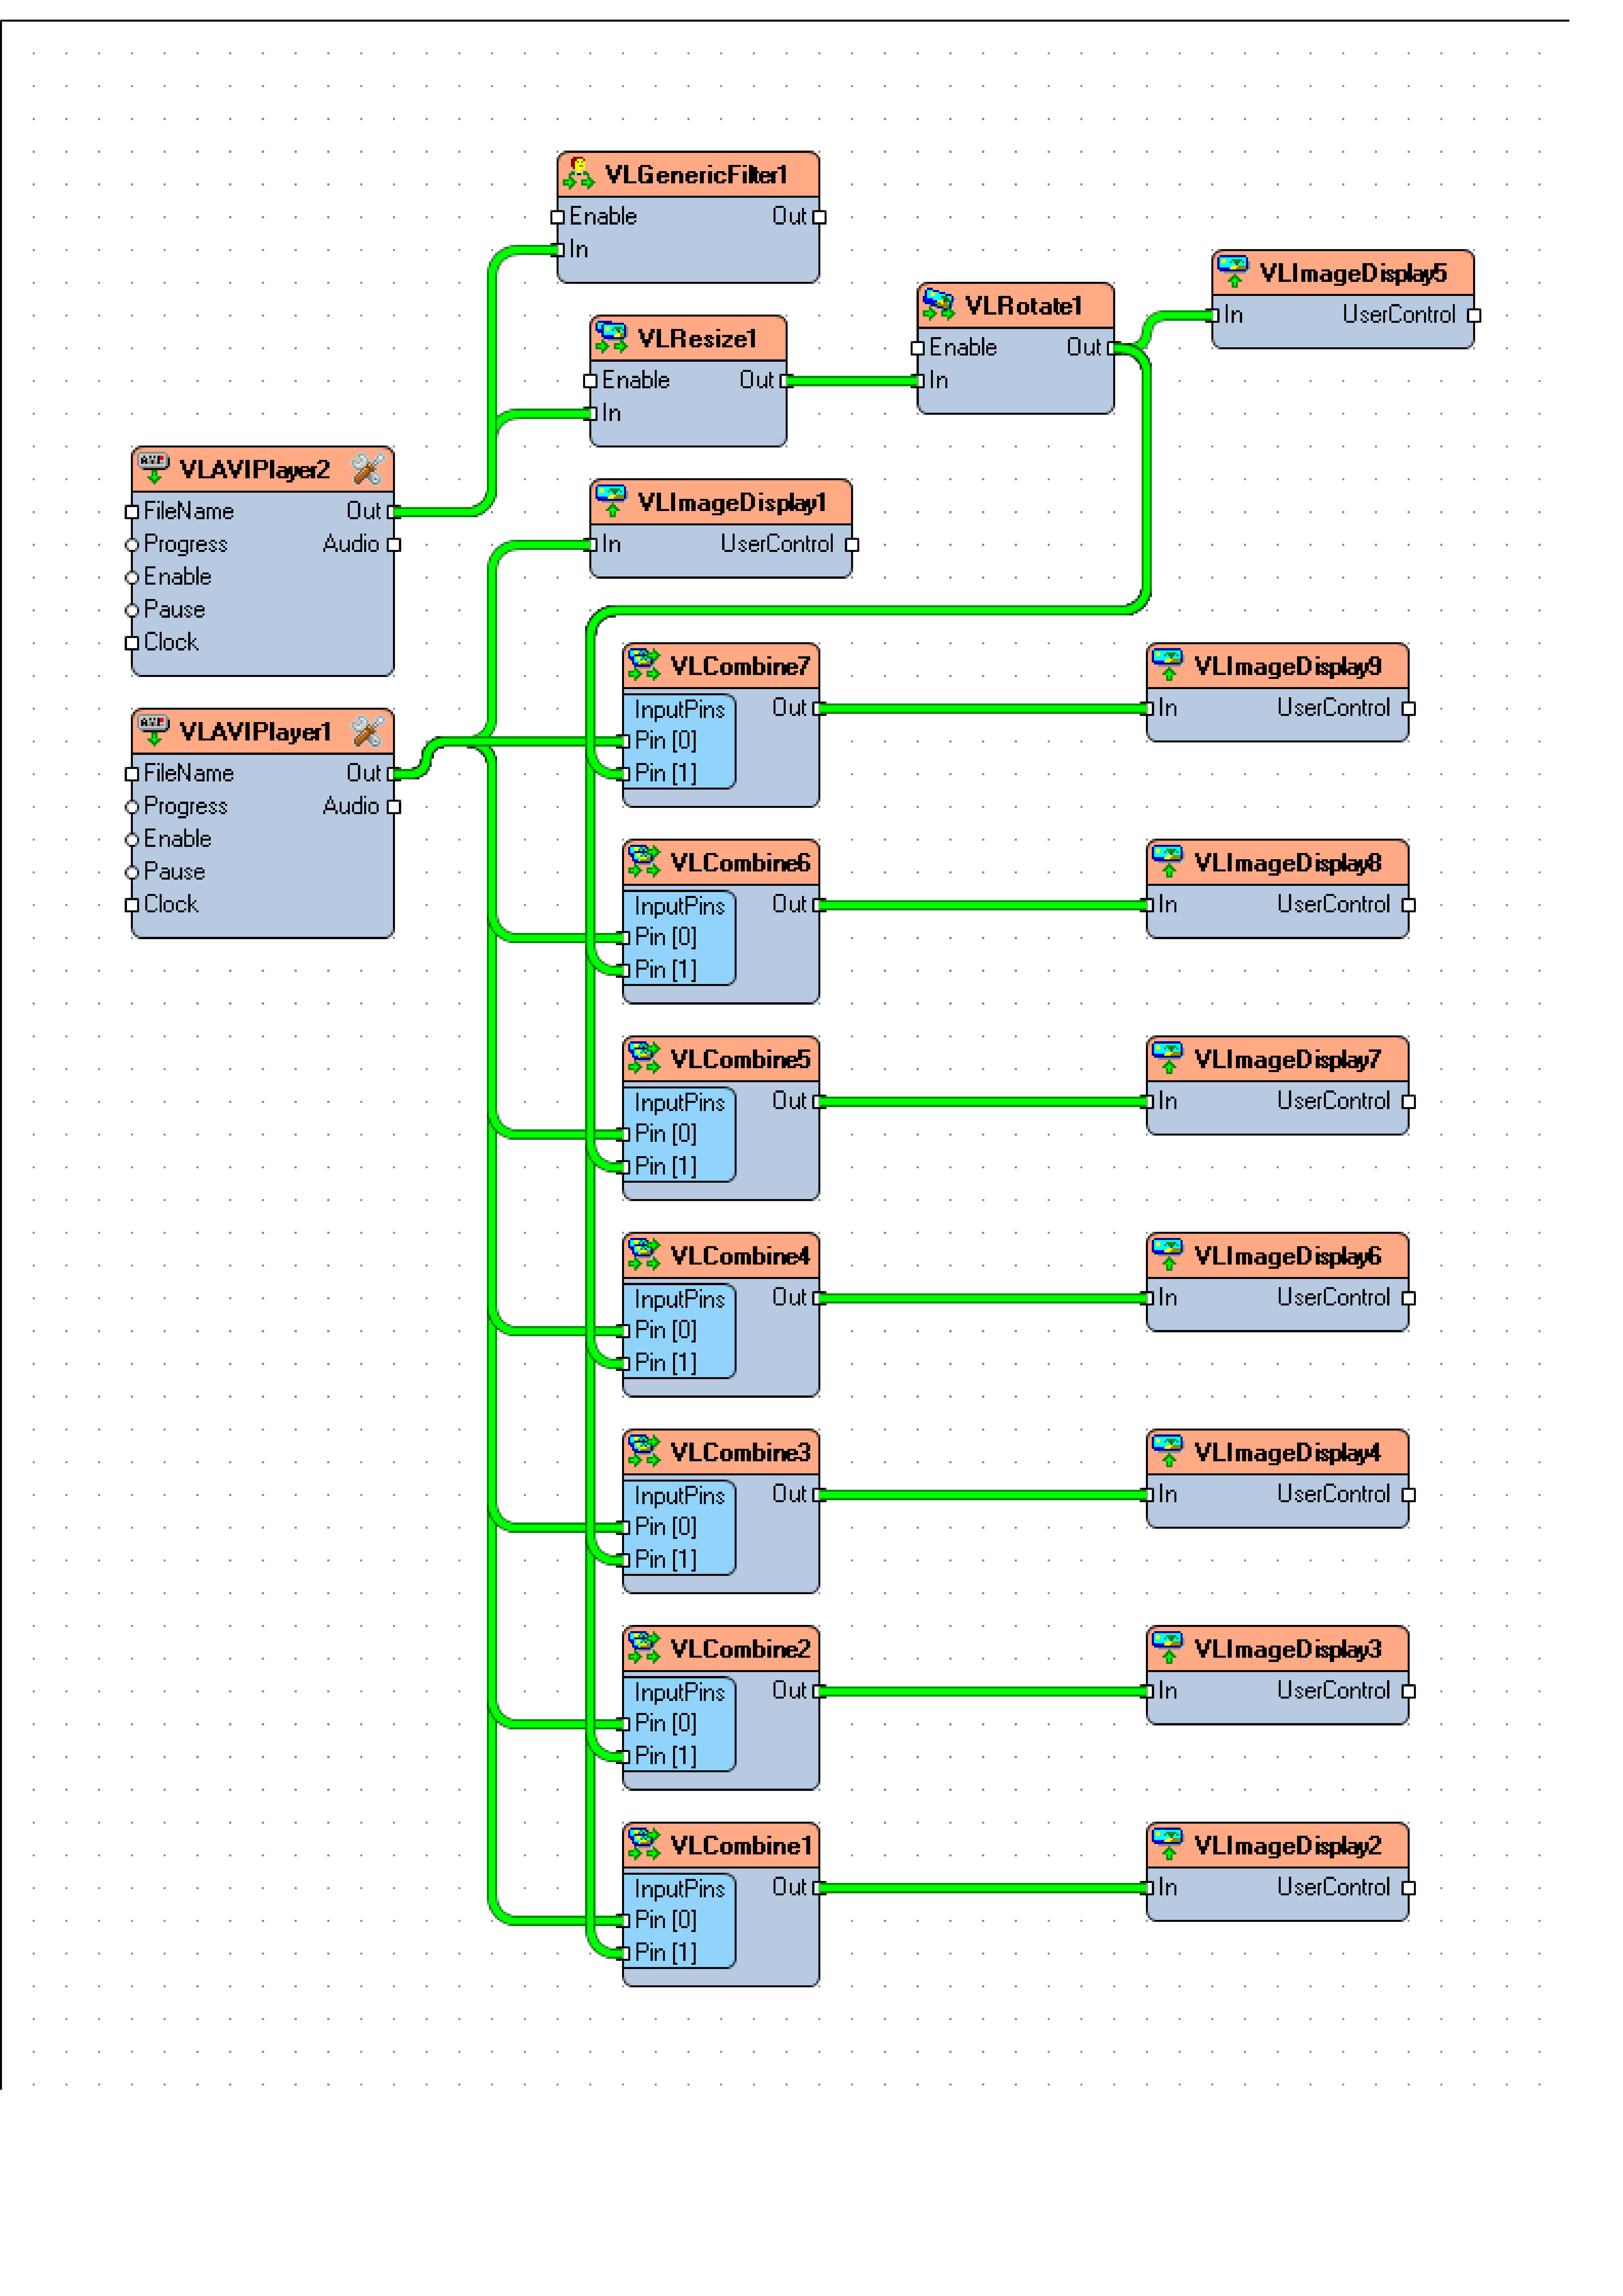
Task: Select VLImageDisplay1 UserControl pin
Action: (852, 545)
